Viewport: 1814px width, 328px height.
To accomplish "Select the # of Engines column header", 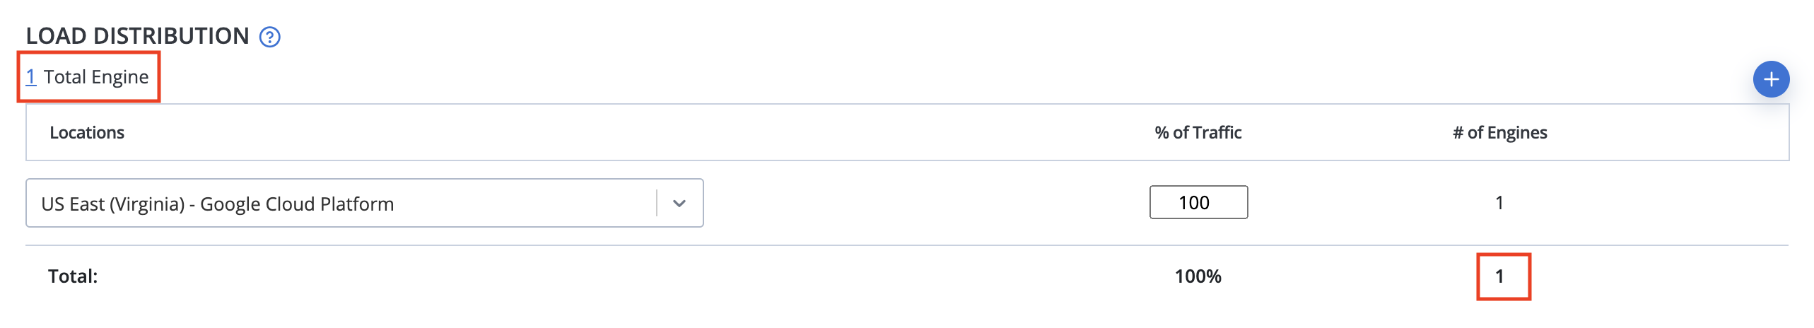I will coord(1499,132).
